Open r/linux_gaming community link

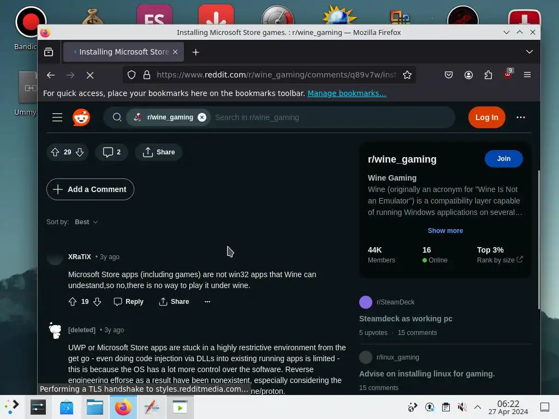(397, 357)
